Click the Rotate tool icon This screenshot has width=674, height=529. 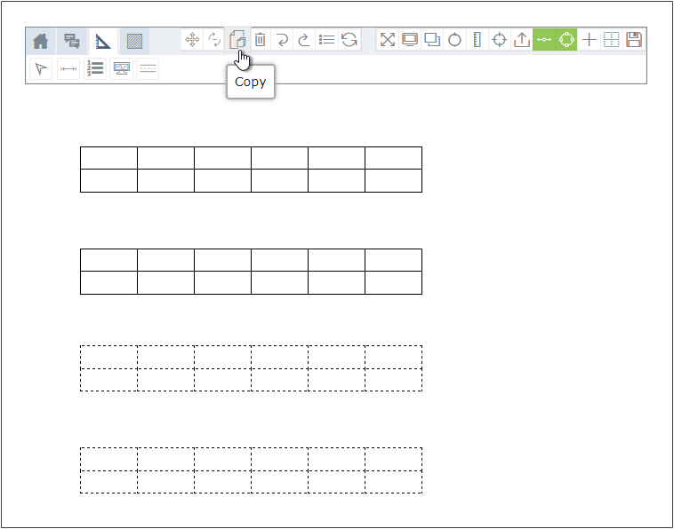(214, 40)
